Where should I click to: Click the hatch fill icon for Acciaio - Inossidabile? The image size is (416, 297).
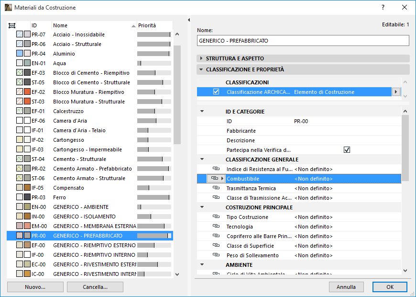pyautogui.click(x=20, y=34)
